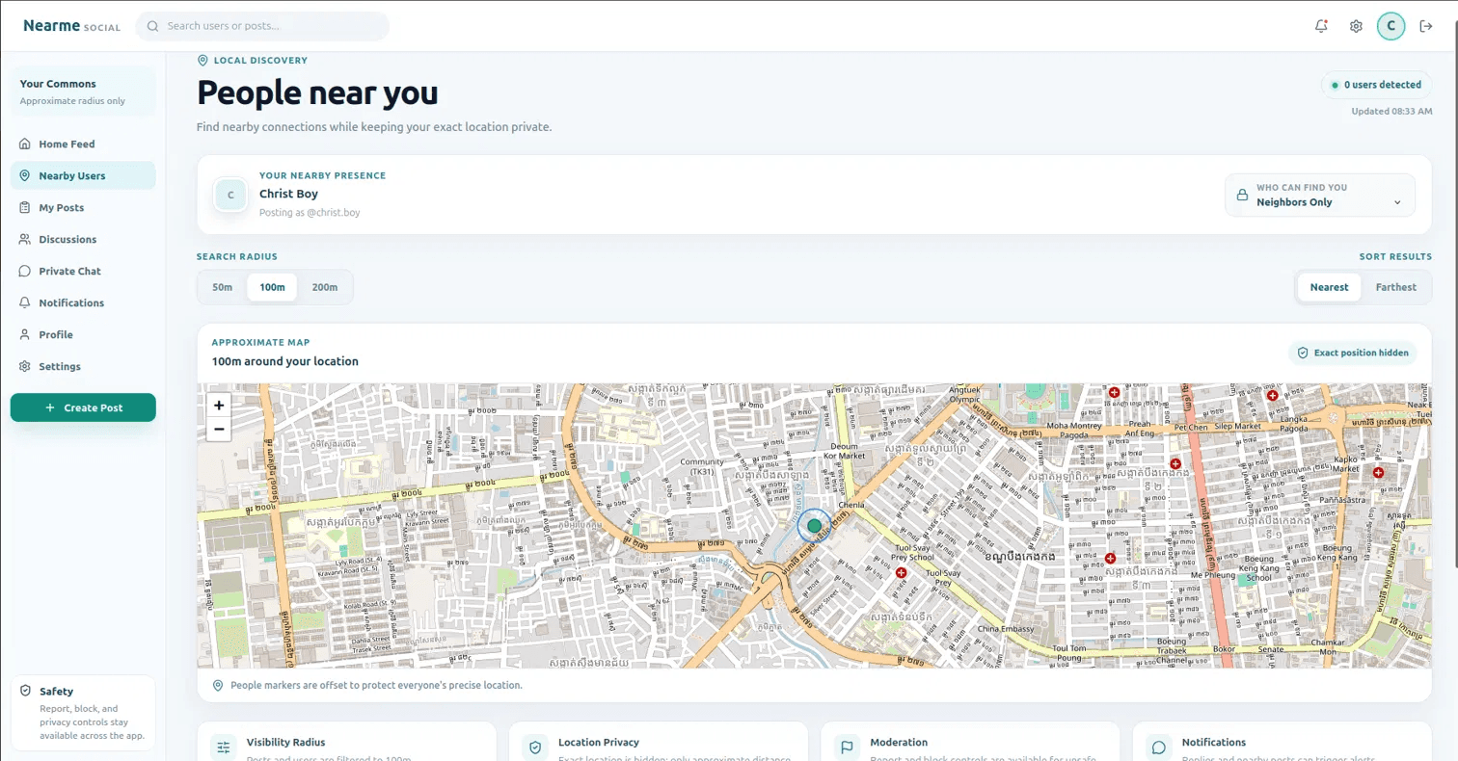Image resolution: width=1458 pixels, height=761 pixels.
Task: Select Nearby Users in the sidebar
Action: (83, 175)
